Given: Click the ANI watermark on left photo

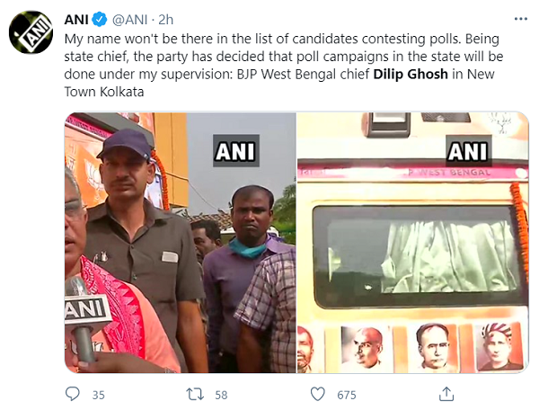Looking at the screenshot, I should pyautogui.click(x=236, y=149).
